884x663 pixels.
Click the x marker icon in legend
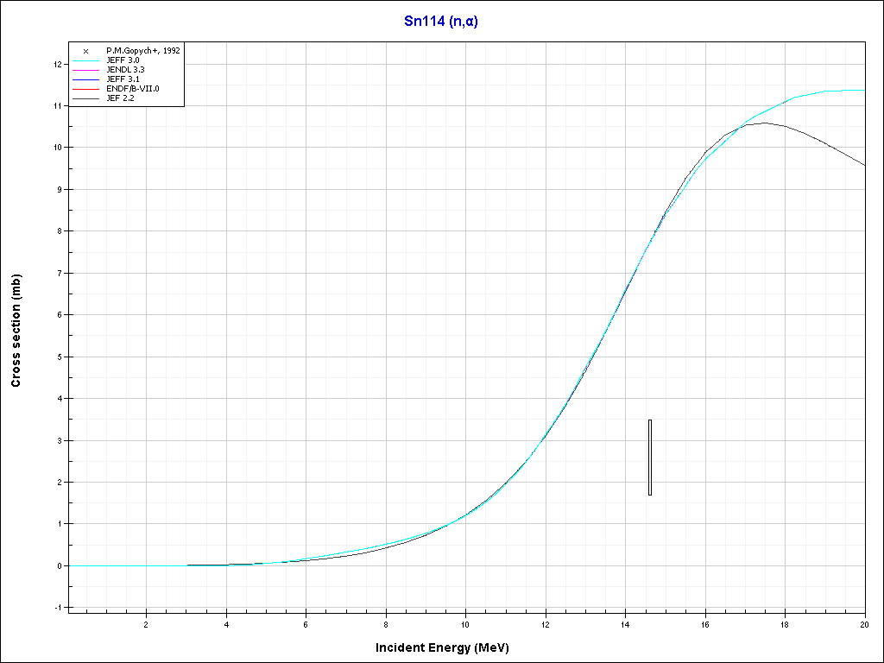pyautogui.click(x=86, y=51)
